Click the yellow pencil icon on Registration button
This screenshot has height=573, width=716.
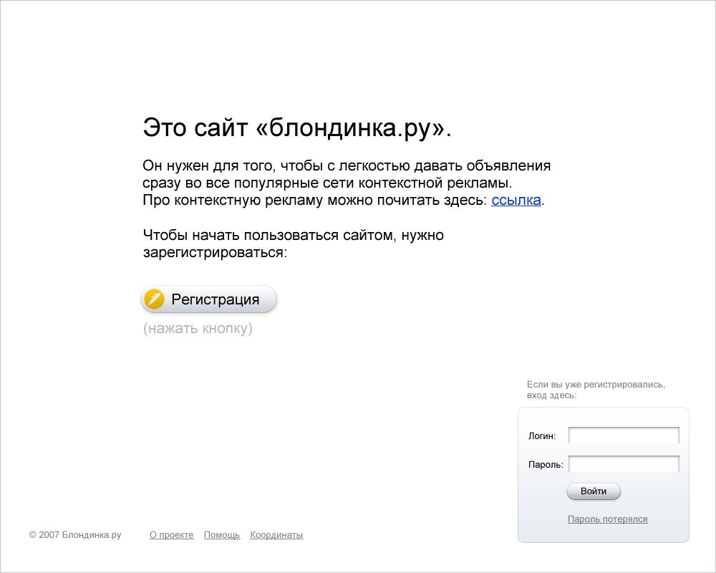[x=154, y=299]
